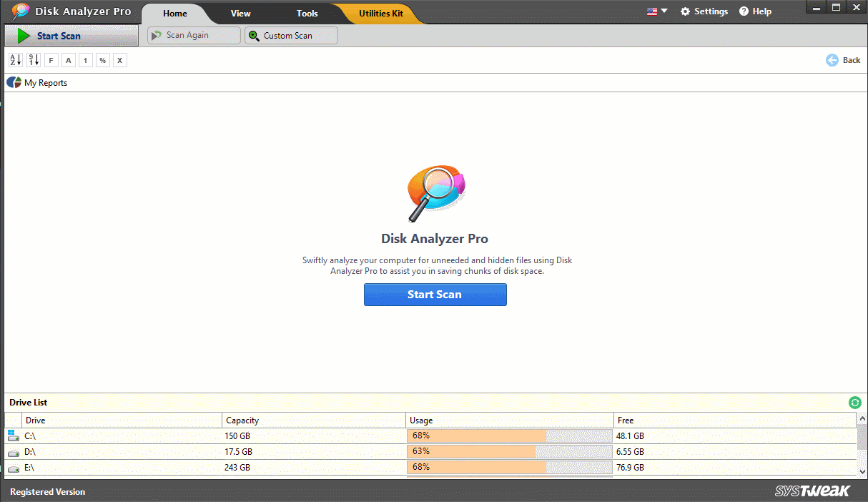Viewport: 868px width, 502px height.
Task: Click the Drive List heading
Action: 29,403
